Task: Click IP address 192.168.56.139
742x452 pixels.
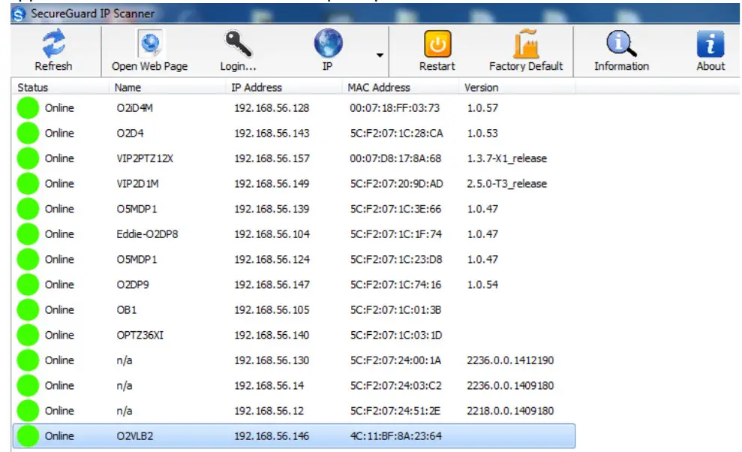Action: (x=272, y=209)
